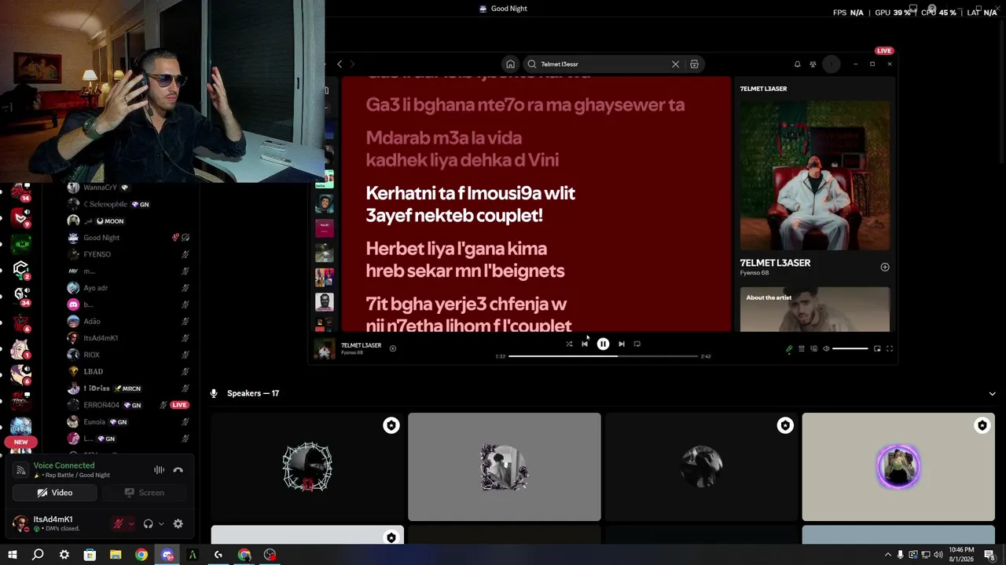
Task: Open voice connection quality details
Action: [x=20, y=470]
